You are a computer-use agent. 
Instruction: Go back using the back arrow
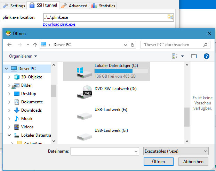click(x=9, y=45)
